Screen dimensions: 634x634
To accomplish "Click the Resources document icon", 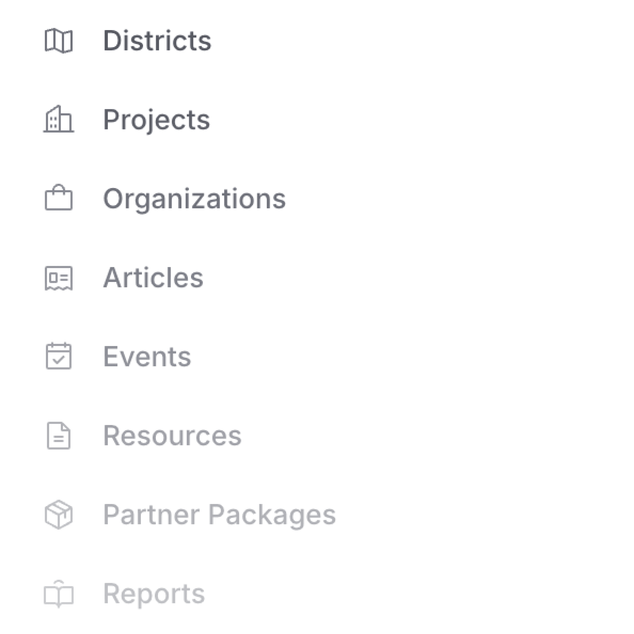I will 59,436.
